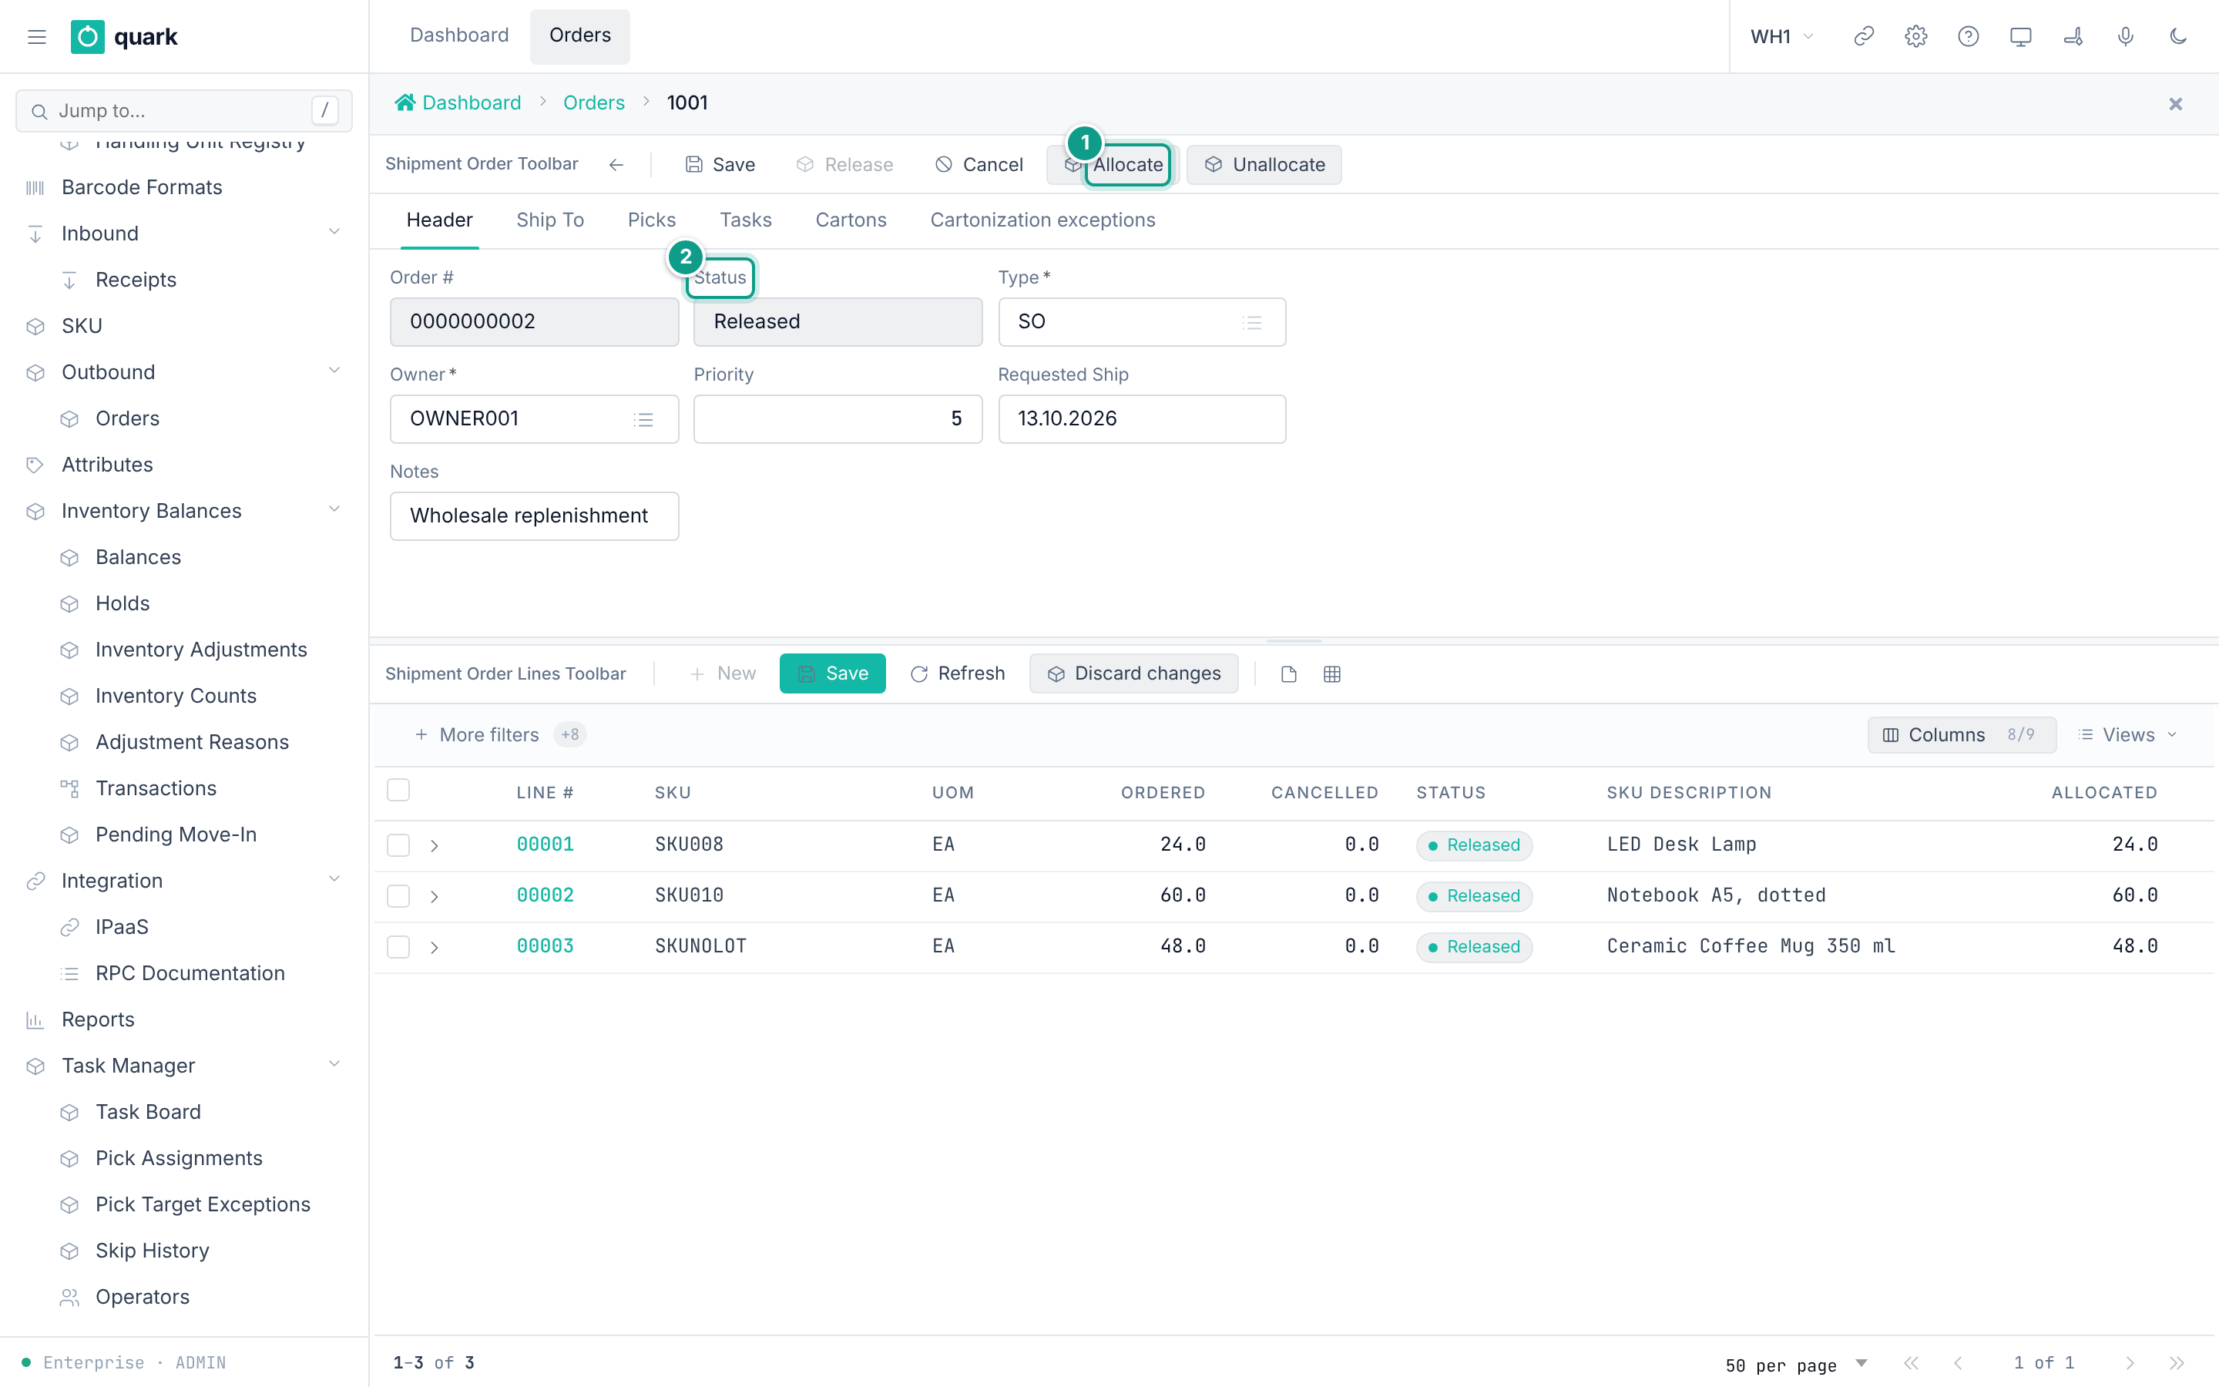Click the page export icon in the lines toolbar
The width and height of the screenshot is (2219, 1387).
point(1288,674)
